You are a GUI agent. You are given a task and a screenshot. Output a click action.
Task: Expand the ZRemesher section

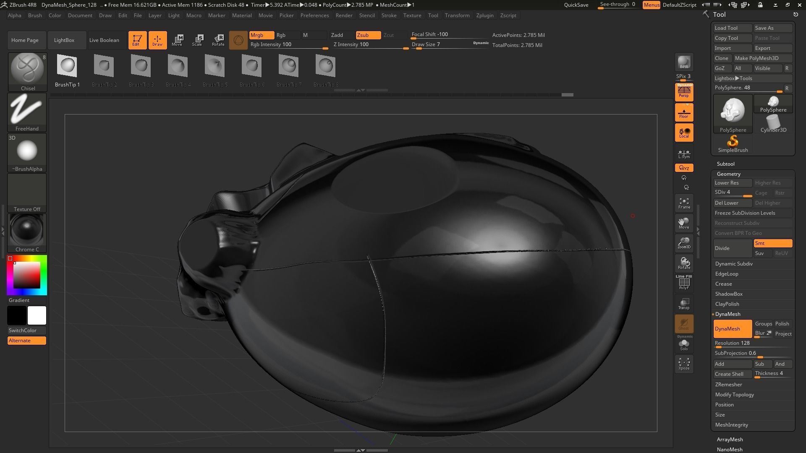(x=729, y=385)
